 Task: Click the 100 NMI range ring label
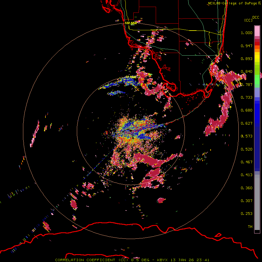[130, 23]
